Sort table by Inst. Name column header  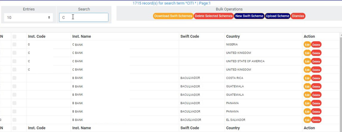[81, 36]
